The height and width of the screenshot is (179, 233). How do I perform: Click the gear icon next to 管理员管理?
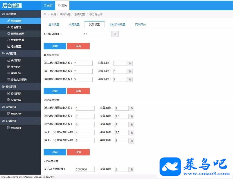coord(9,34)
